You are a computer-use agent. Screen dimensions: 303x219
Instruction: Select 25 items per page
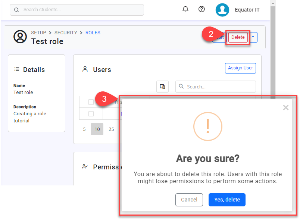[111, 129]
